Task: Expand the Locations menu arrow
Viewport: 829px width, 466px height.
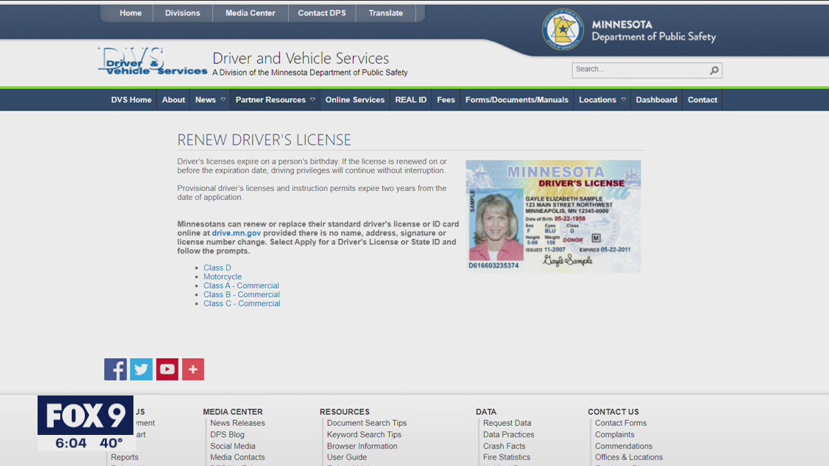Action: [x=623, y=100]
